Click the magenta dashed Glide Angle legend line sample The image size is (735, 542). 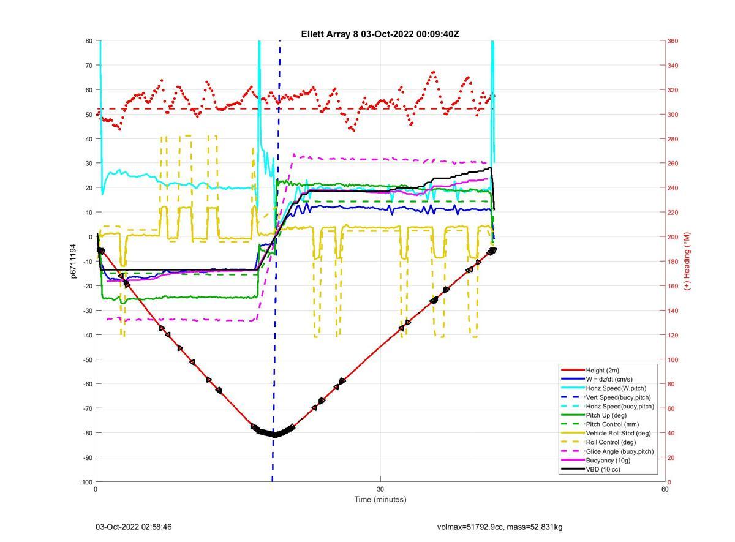click(572, 451)
